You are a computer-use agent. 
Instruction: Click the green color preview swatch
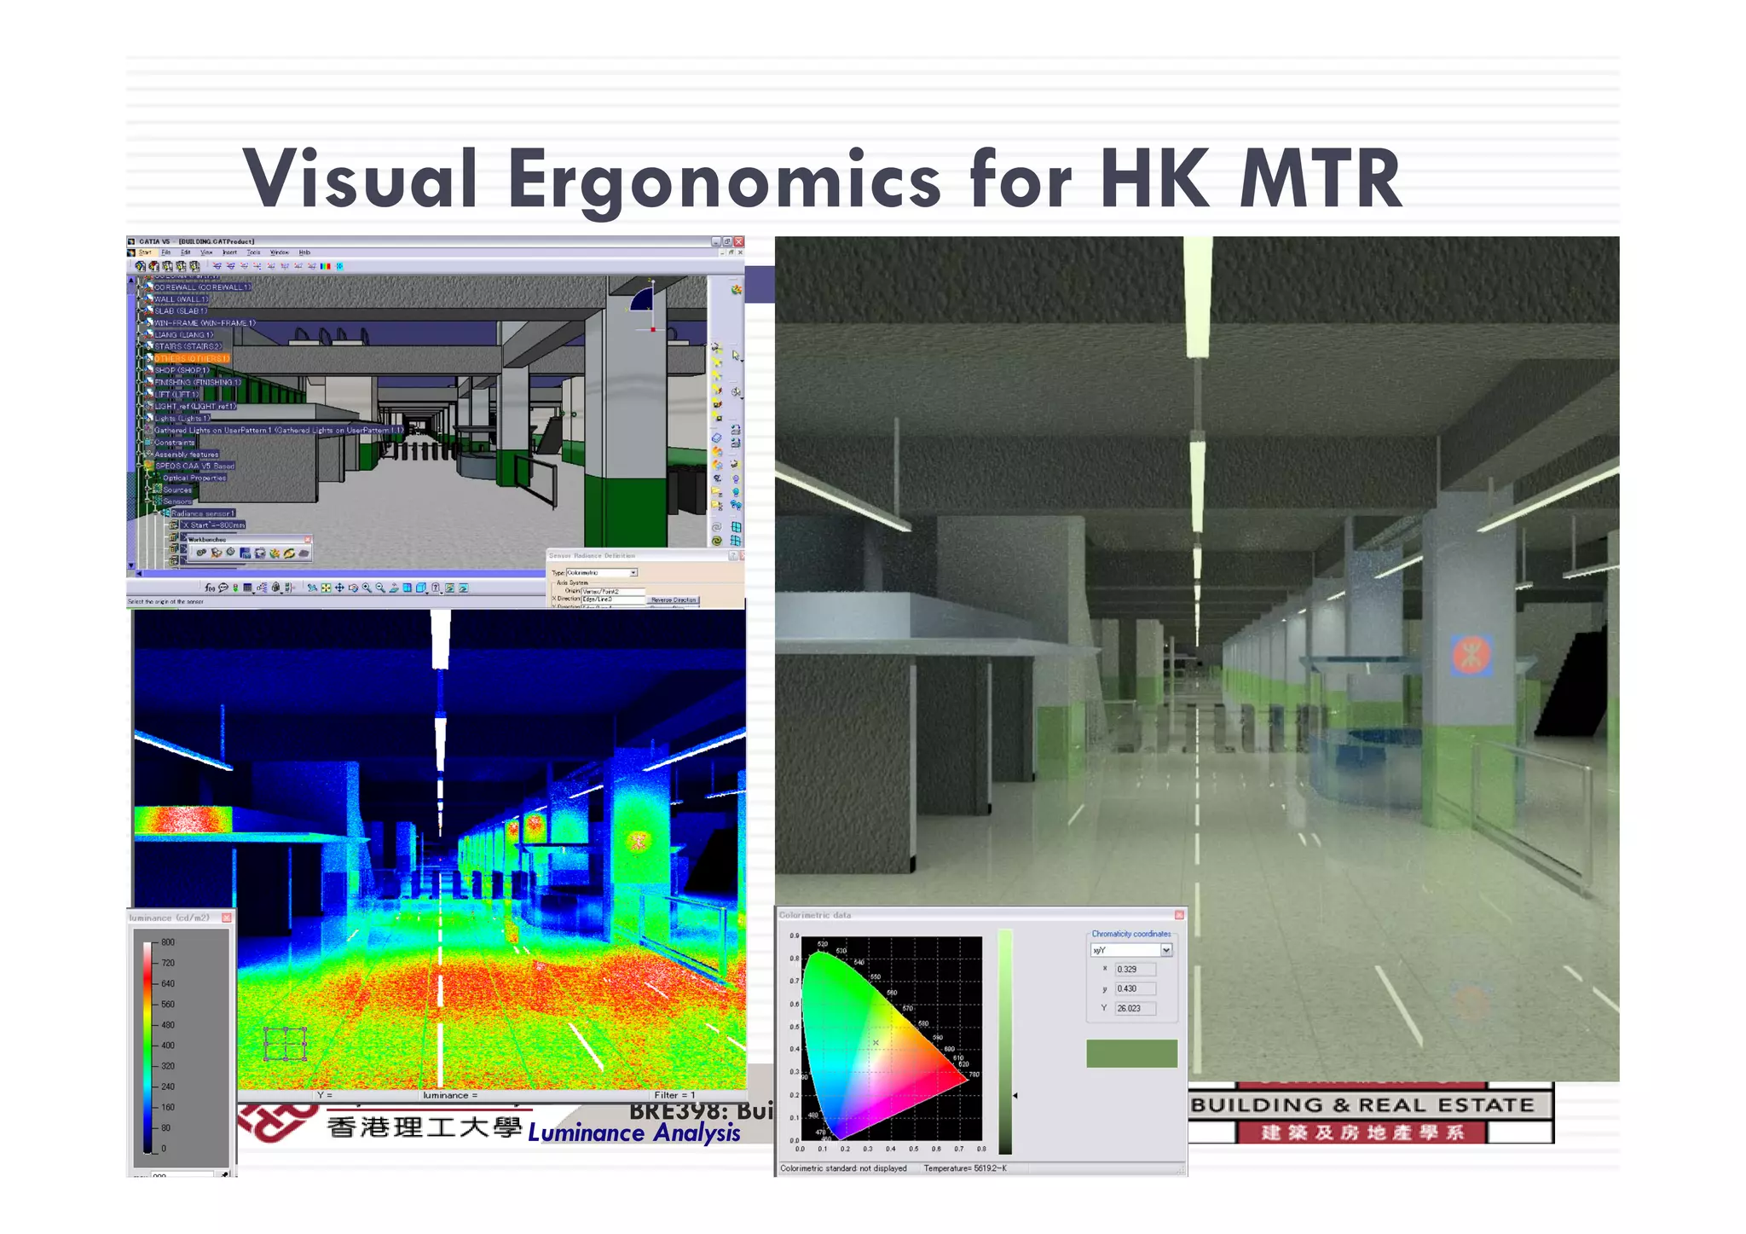click(x=1131, y=1053)
